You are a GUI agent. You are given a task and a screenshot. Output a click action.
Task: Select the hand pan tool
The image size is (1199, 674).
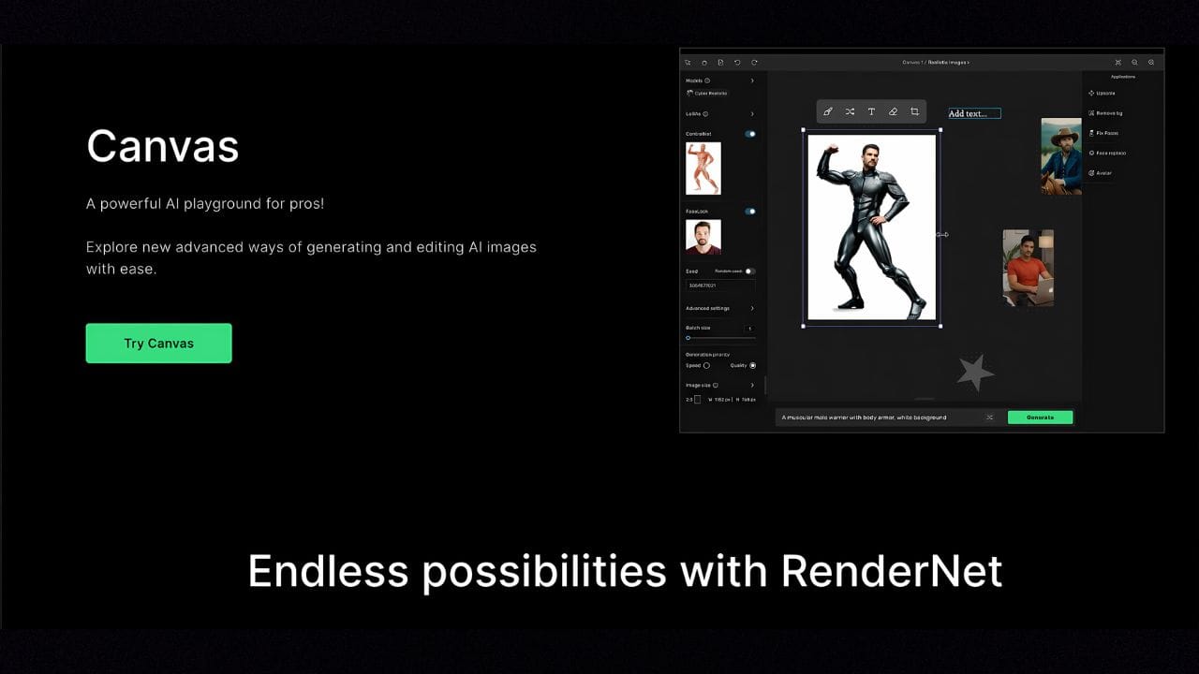coord(704,62)
